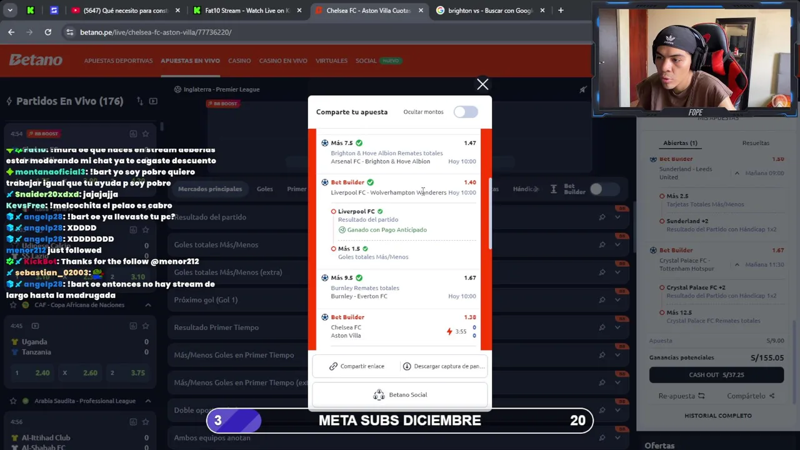Click the second pinned blue tab icon

(x=54, y=11)
